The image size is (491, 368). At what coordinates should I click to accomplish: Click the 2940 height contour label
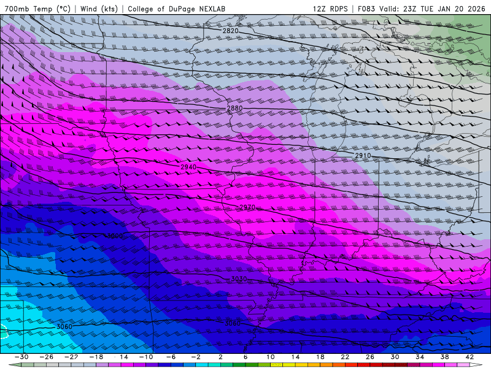click(x=188, y=167)
